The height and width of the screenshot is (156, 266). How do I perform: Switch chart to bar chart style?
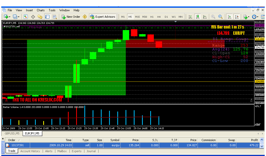(190, 17)
